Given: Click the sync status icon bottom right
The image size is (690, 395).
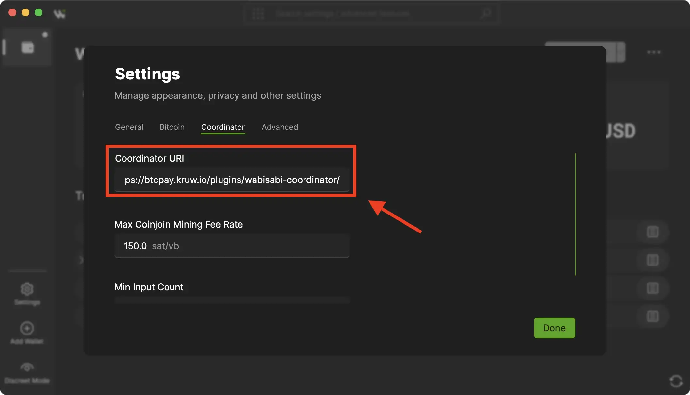Looking at the screenshot, I should 676,381.
